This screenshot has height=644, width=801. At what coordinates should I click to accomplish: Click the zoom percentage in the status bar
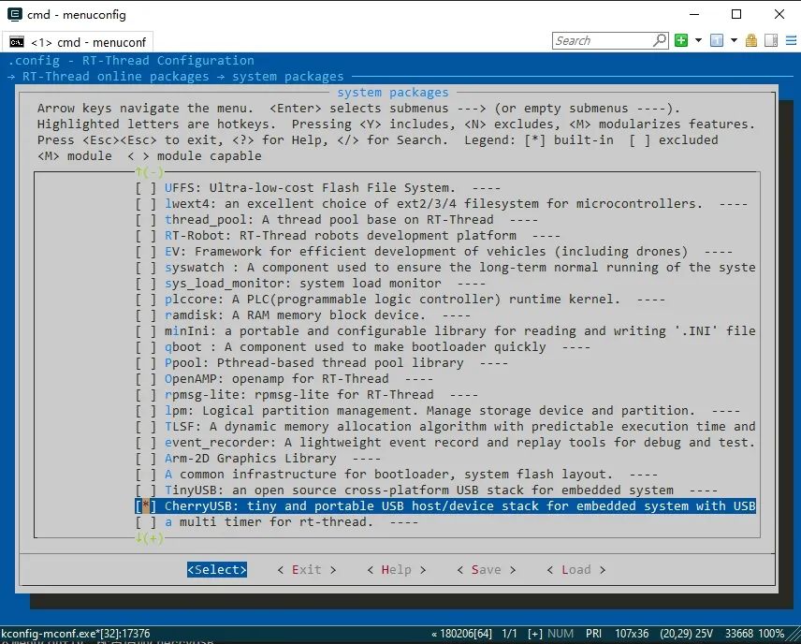771,634
